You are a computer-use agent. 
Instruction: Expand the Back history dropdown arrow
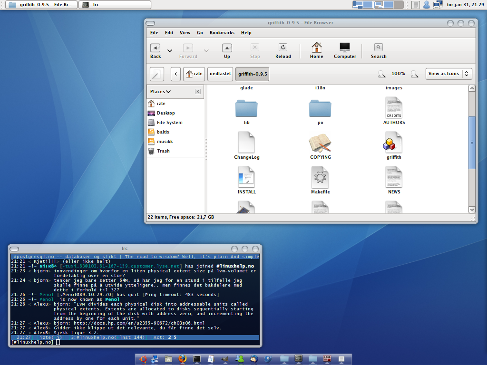click(170, 50)
